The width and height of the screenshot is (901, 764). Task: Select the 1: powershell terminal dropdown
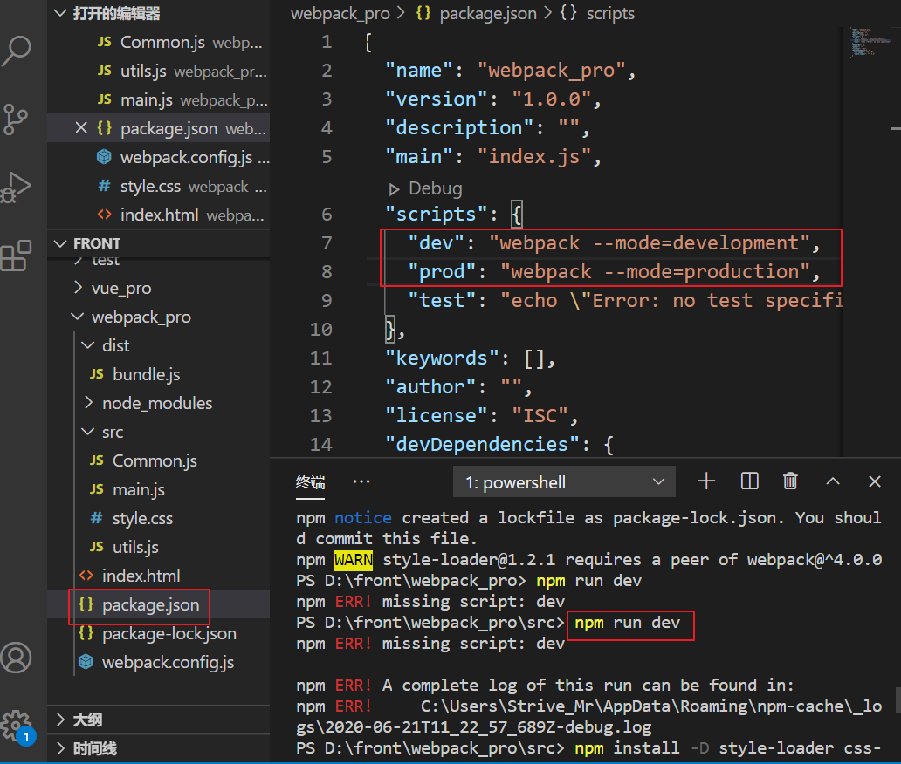point(564,482)
